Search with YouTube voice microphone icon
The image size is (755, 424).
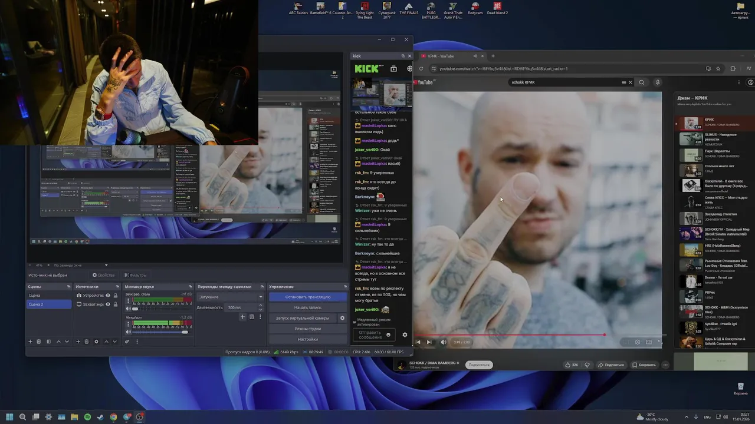[658, 82]
